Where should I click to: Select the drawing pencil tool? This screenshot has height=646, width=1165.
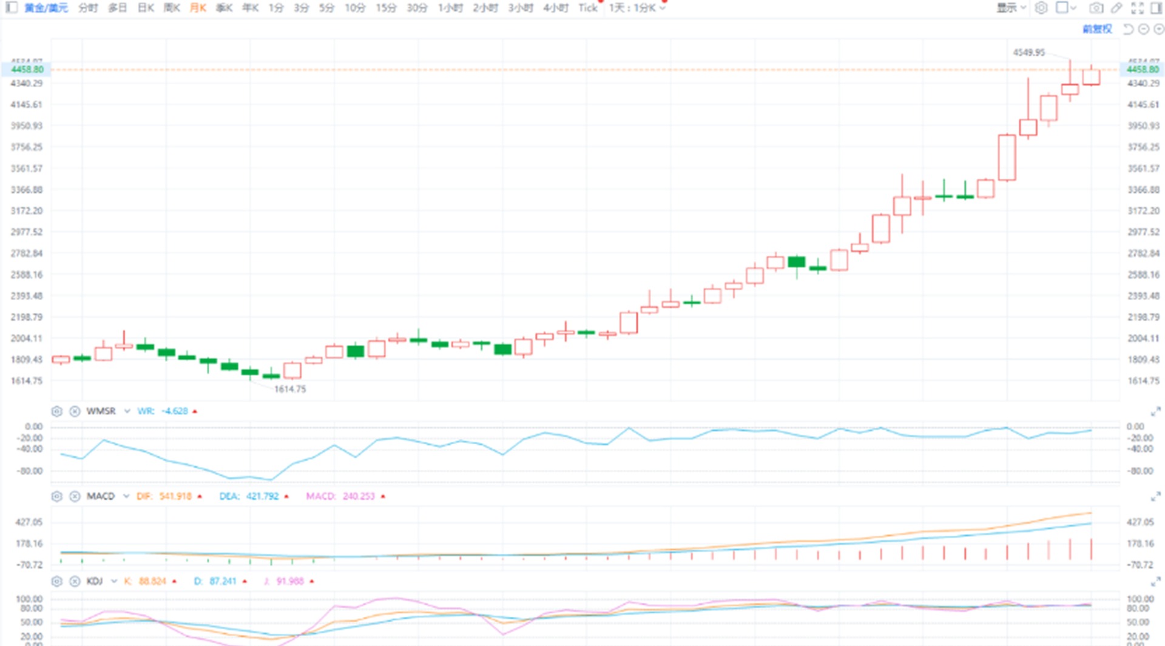pos(1117,8)
